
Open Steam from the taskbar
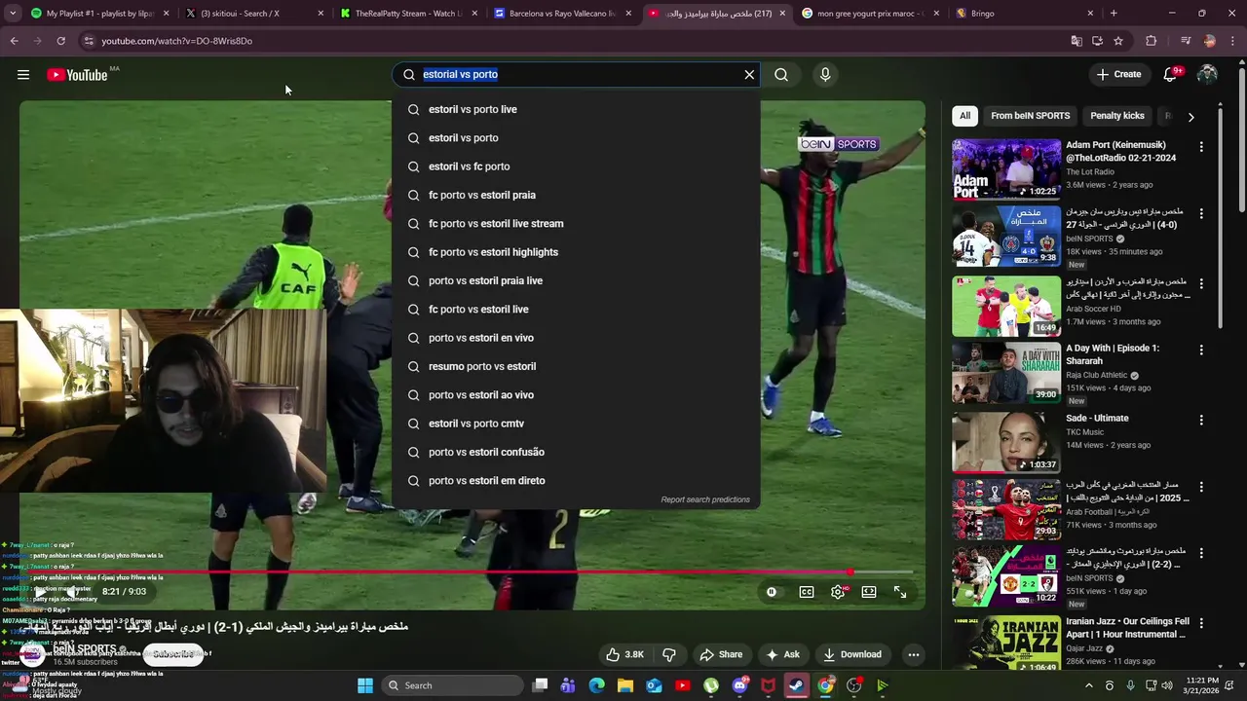click(x=797, y=685)
